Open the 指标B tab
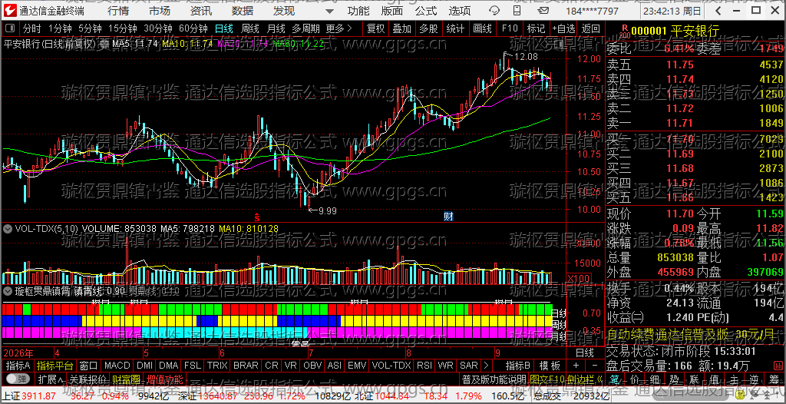 click(x=518, y=365)
